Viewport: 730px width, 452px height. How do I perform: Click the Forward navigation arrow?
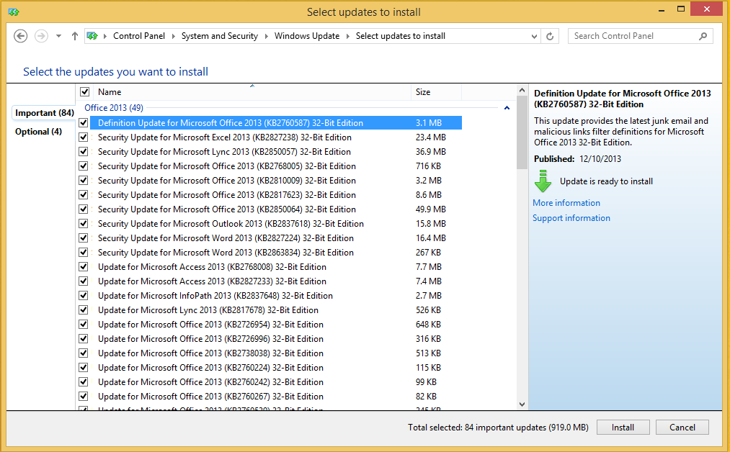pos(41,36)
